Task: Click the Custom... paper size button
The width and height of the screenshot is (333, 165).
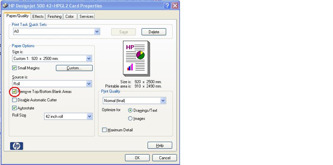Action: 74,68
